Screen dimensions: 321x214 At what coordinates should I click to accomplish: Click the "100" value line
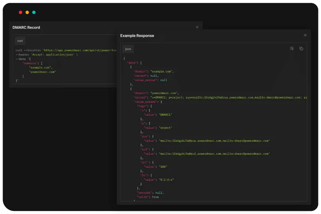156,167
